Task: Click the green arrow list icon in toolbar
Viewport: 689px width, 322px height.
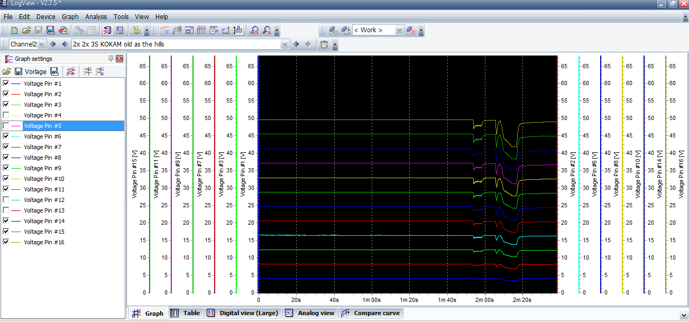Action: pyautogui.click(x=119, y=30)
